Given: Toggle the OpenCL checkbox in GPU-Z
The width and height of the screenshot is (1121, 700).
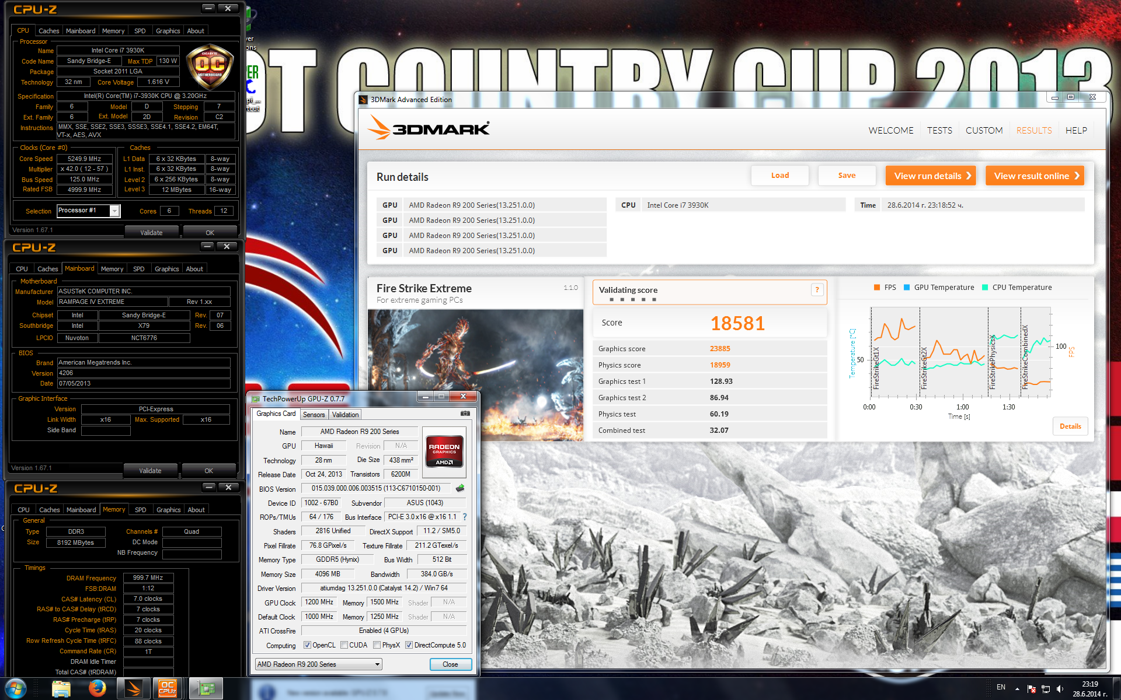Looking at the screenshot, I should coord(307,645).
